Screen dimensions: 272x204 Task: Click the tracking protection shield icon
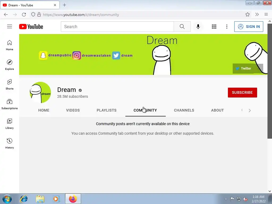[x=33, y=15]
